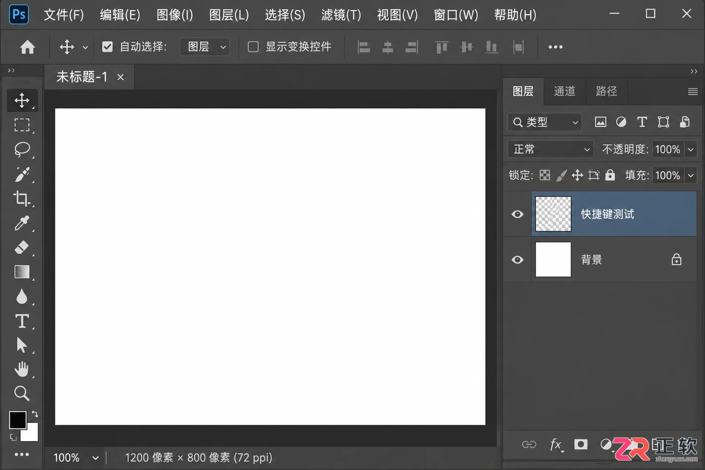Screen dimensions: 705x470
Task: Expand the 不透明度 opacity dropdown arrow
Action: point(691,149)
